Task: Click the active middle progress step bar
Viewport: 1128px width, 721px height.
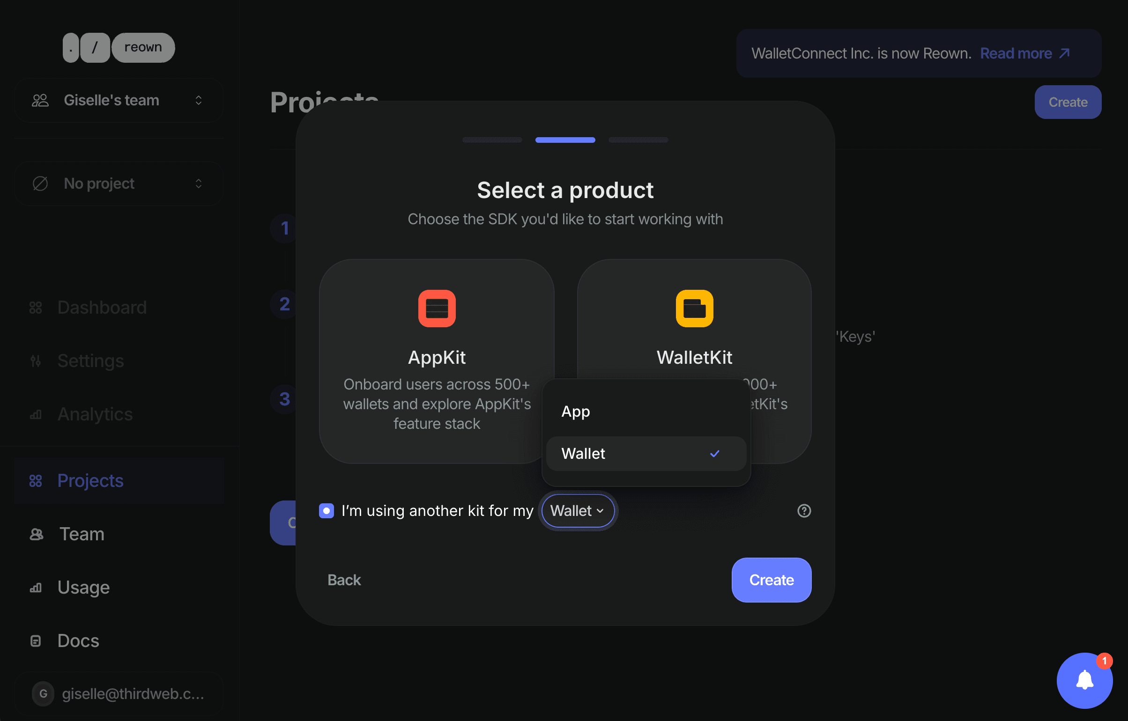Action: coord(565,140)
